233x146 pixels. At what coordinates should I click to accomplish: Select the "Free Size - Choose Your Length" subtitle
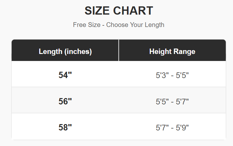coord(119,25)
